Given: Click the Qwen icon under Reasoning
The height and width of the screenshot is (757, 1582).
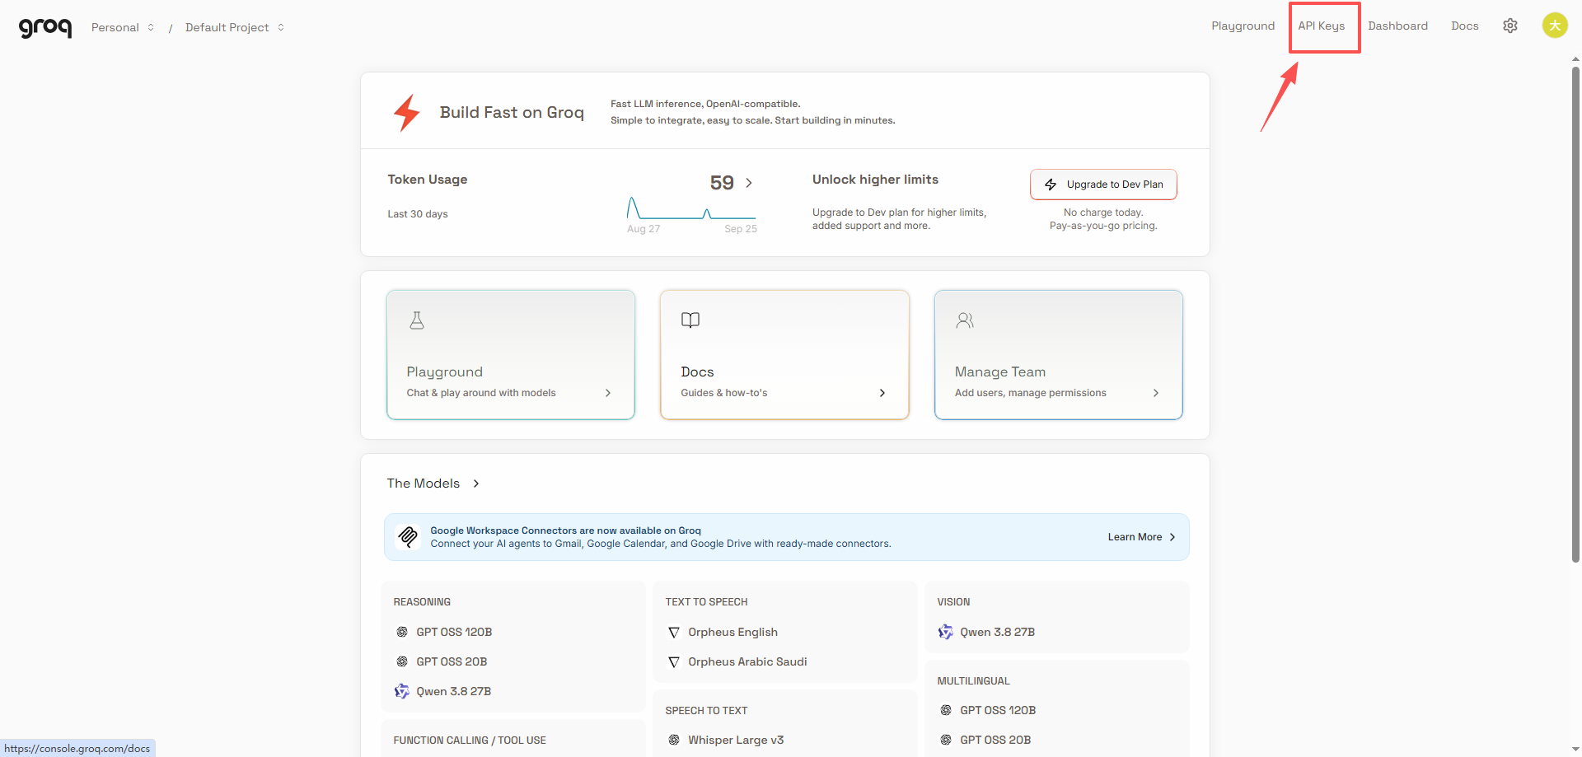Looking at the screenshot, I should 402,691.
